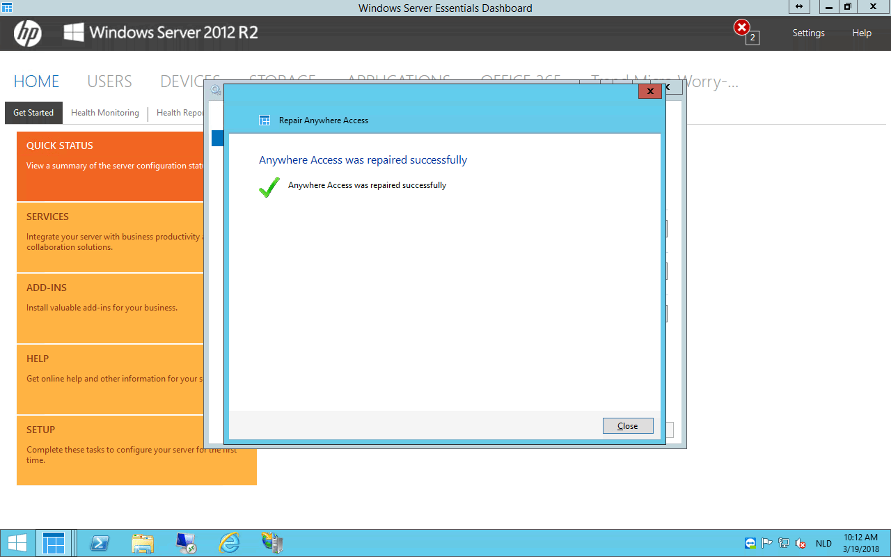Click the double-arrow icon in the title bar
The image size is (891, 557).
(x=799, y=6)
